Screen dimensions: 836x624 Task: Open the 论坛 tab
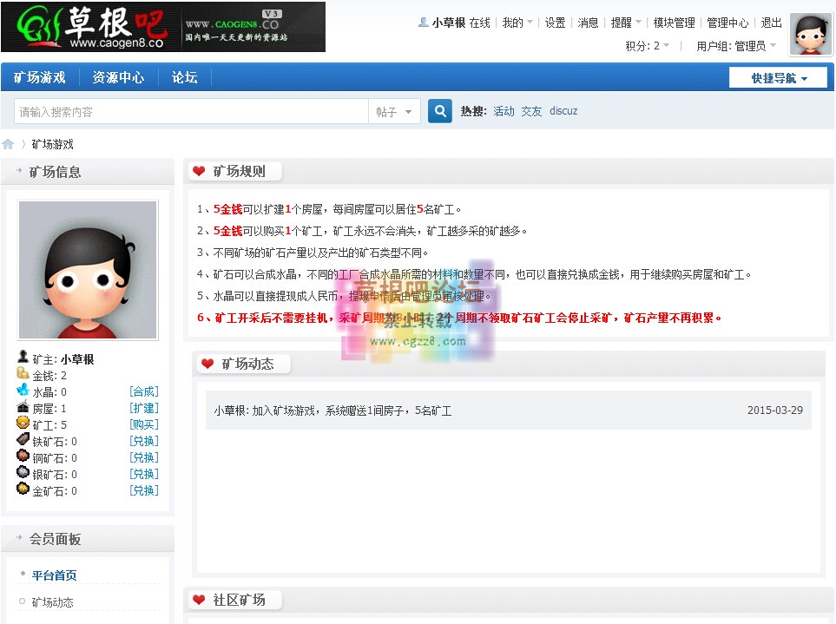[182, 77]
